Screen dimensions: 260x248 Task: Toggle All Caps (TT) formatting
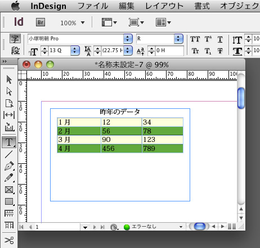coord(195,39)
